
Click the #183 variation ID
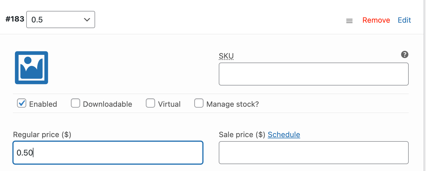coord(15,19)
